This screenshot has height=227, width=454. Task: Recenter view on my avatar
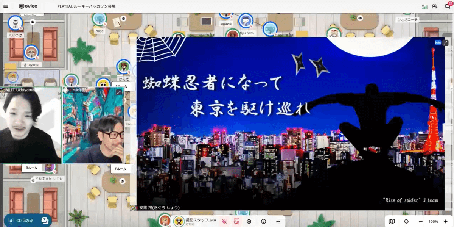(x=406, y=221)
